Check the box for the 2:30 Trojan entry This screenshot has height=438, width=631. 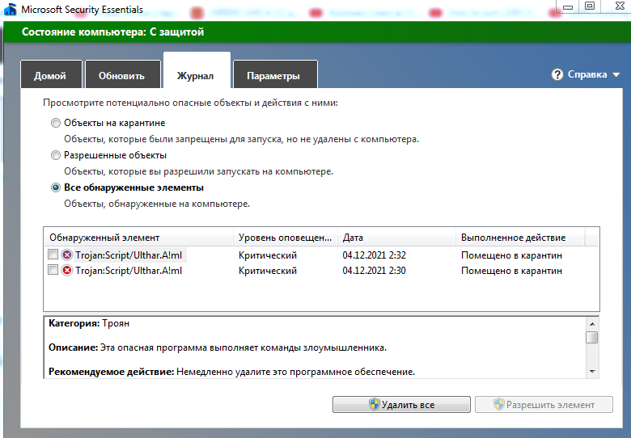click(53, 270)
